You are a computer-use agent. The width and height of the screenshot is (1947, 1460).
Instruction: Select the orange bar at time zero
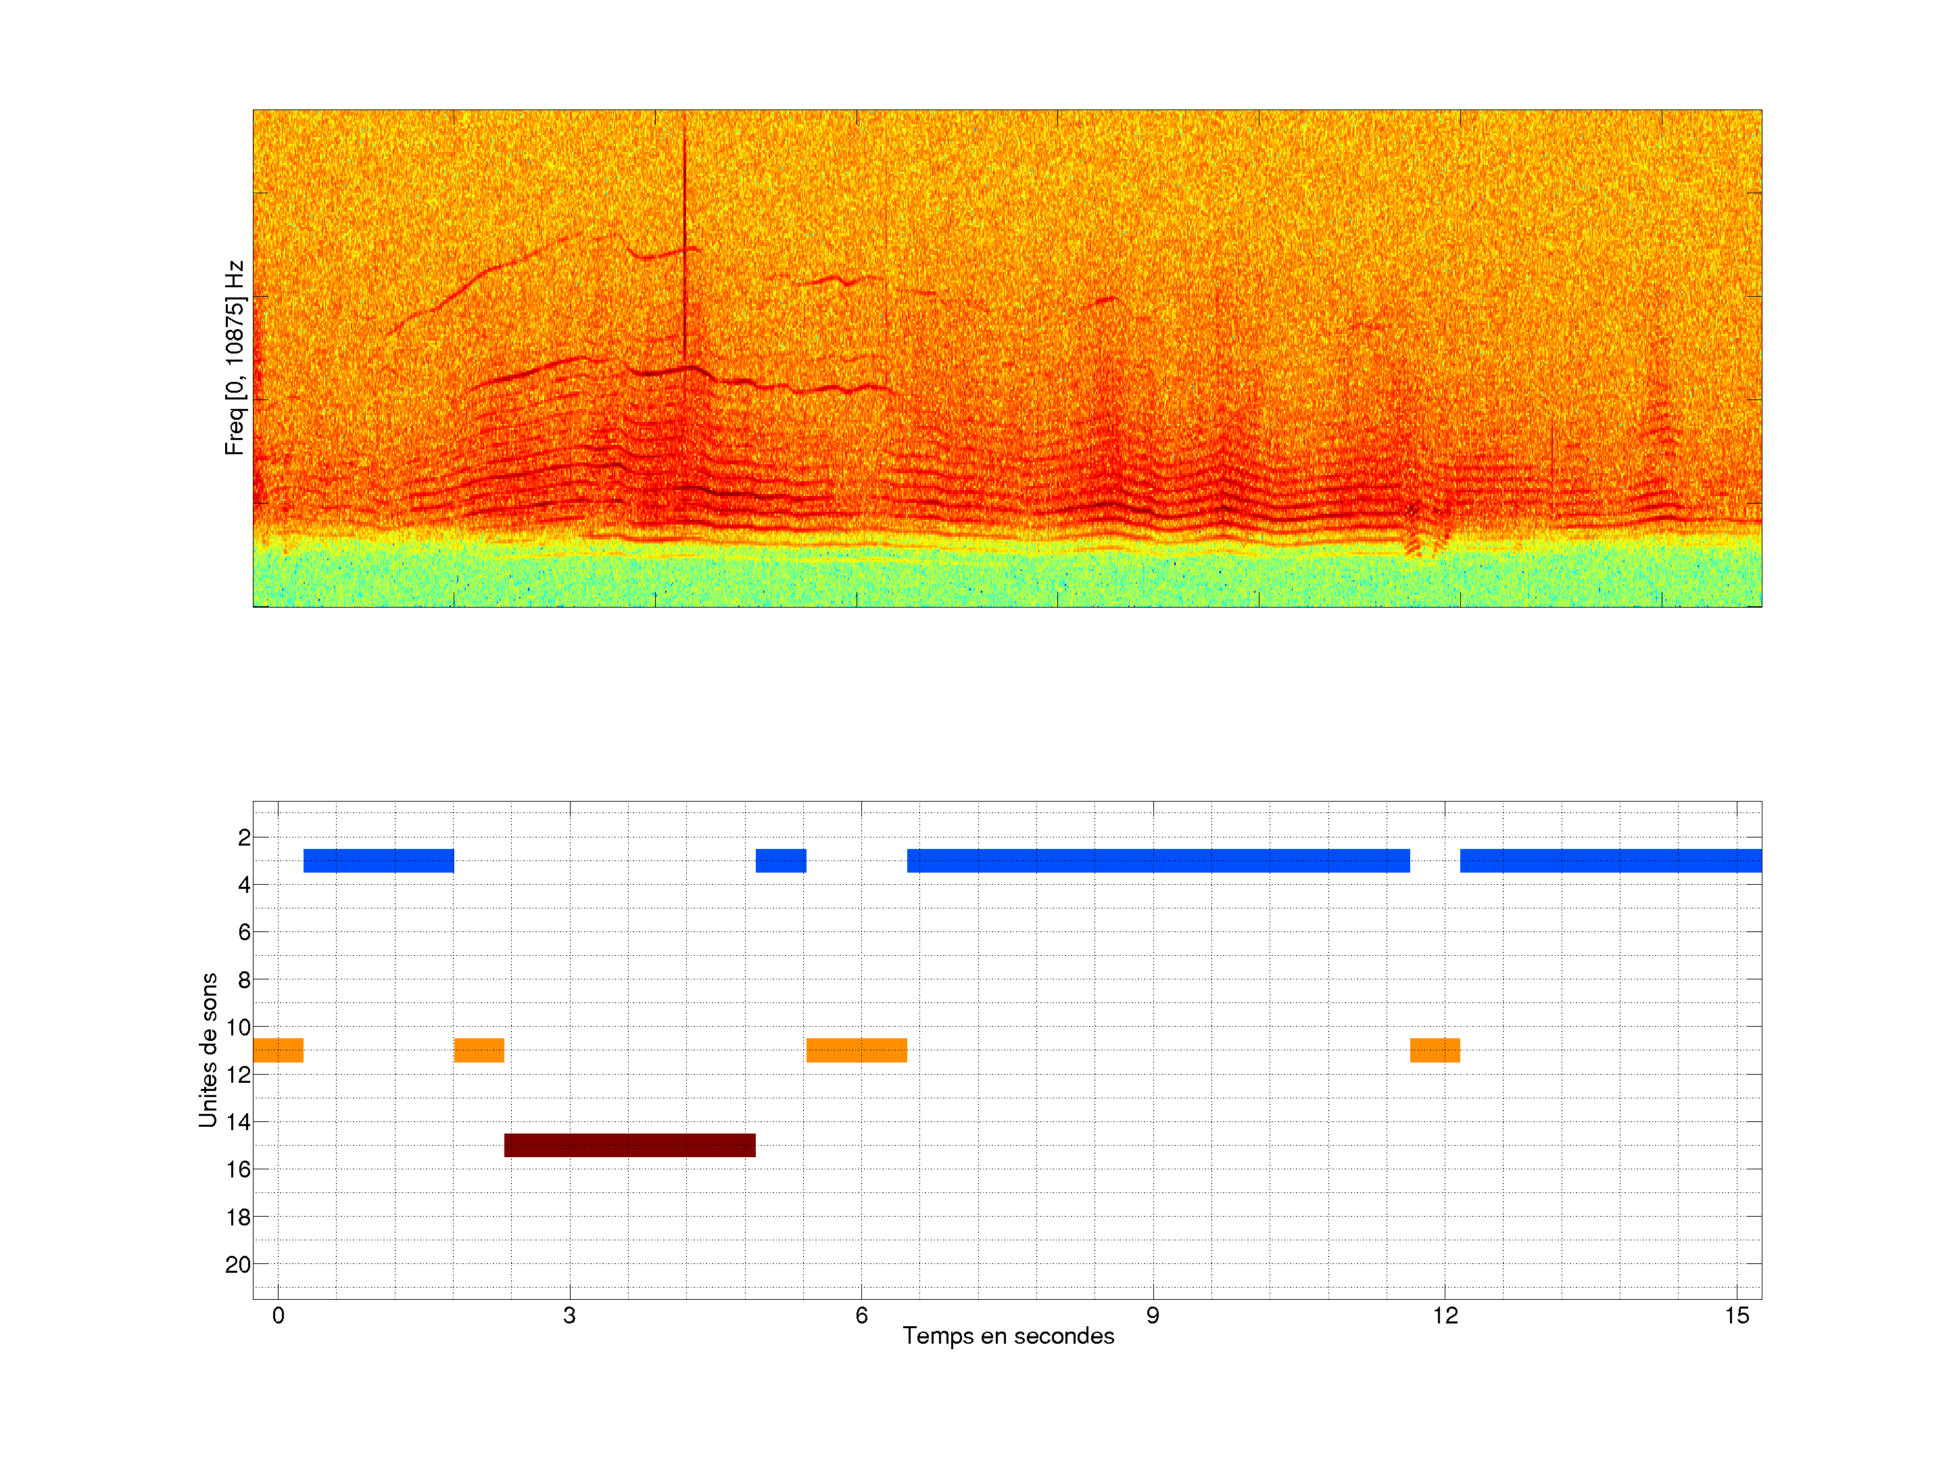pyautogui.click(x=278, y=1050)
